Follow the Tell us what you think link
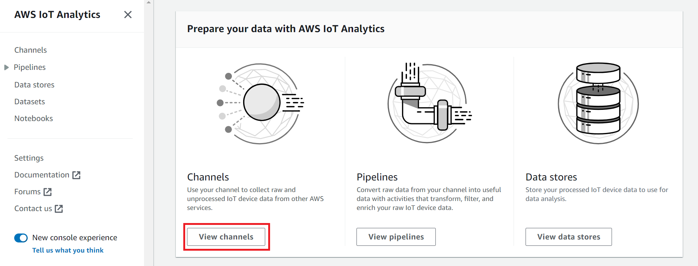 68,250
